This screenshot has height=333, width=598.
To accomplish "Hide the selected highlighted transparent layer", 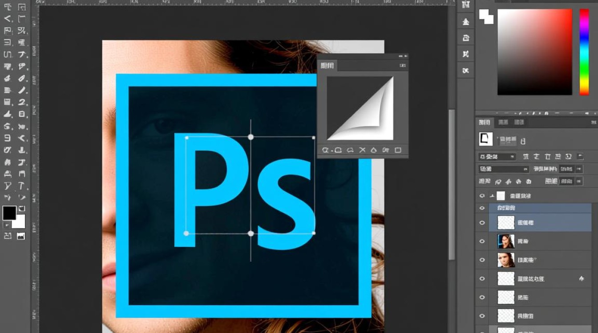I will (482, 222).
